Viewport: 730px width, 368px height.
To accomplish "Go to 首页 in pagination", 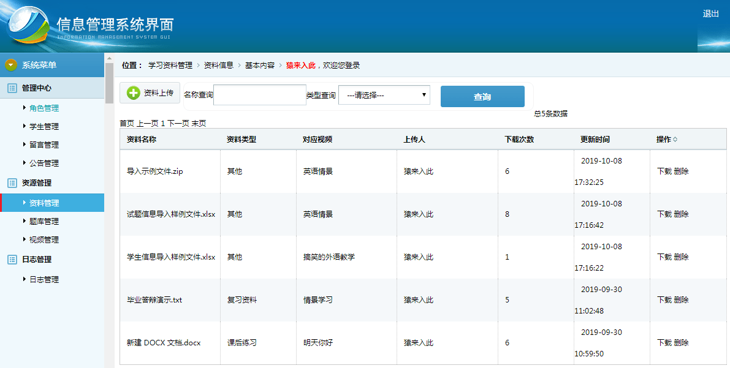I will pos(127,123).
